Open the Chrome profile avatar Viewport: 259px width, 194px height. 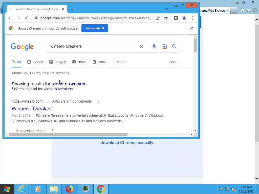coord(184,18)
